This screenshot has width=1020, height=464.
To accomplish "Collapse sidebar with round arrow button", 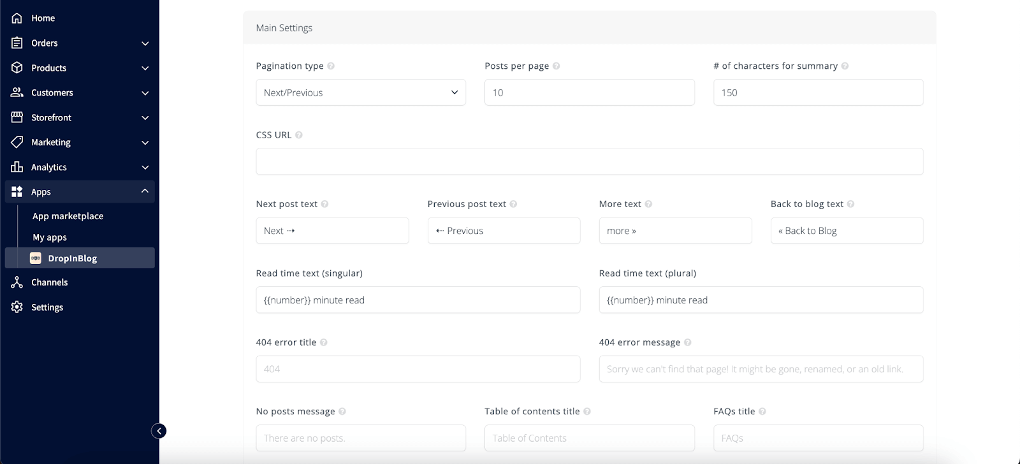I will (x=159, y=431).
